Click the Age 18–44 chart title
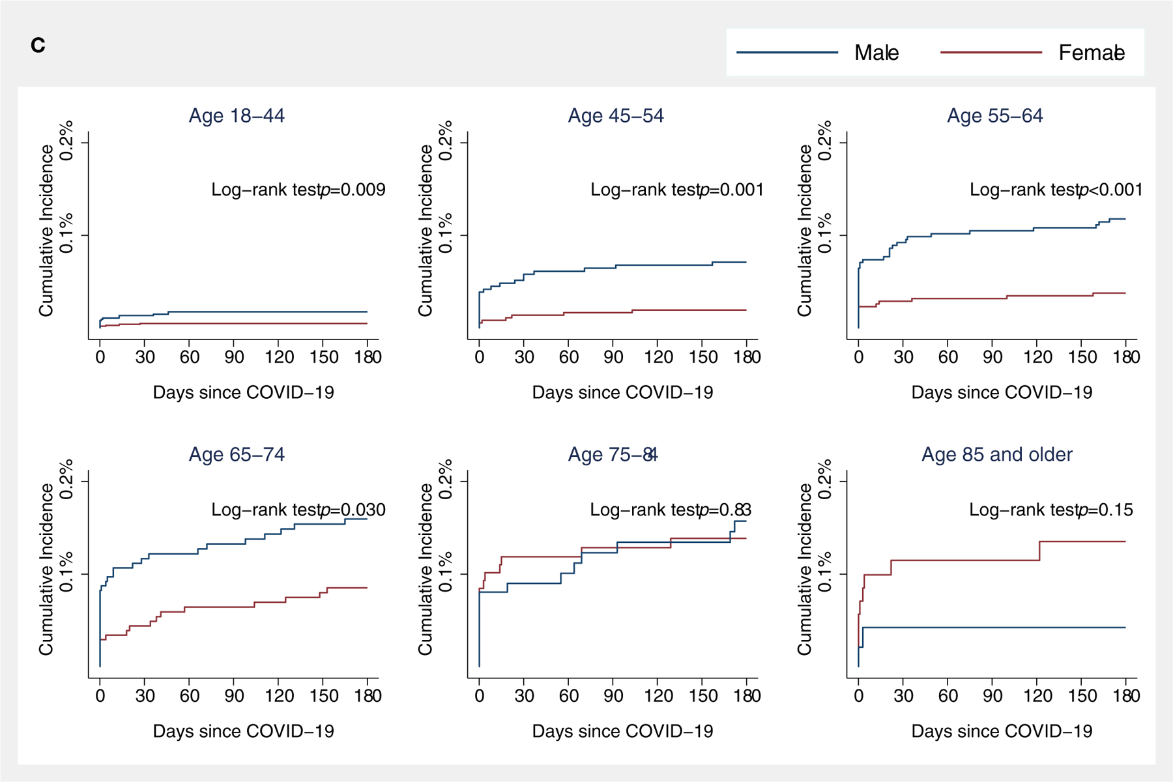This screenshot has height=782, width=1173. click(x=237, y=115)
